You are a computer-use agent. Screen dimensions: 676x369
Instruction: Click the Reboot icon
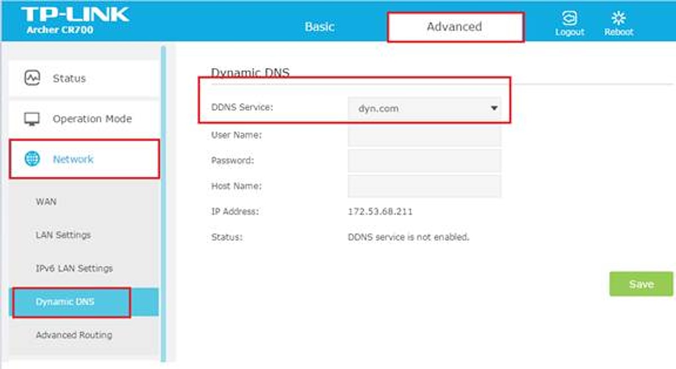click(x=619, y=18)
